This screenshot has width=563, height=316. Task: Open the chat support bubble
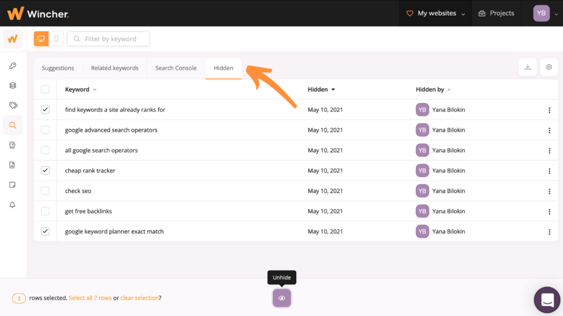tap(547, 300)
